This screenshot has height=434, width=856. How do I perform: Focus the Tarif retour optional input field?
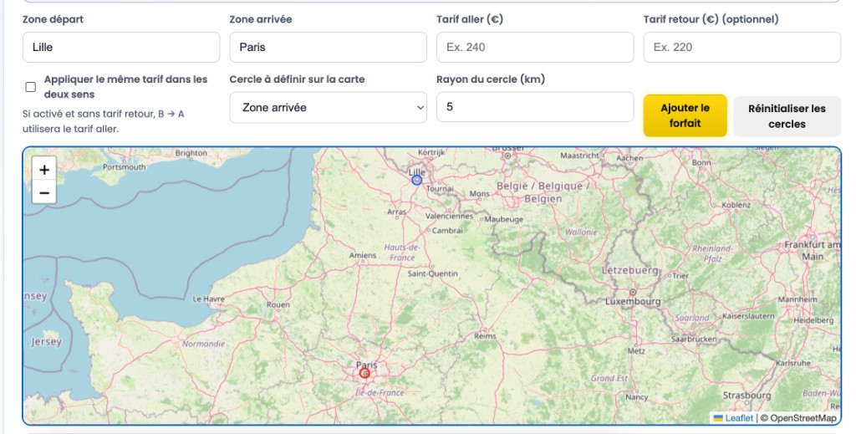[x=742, y=47]
